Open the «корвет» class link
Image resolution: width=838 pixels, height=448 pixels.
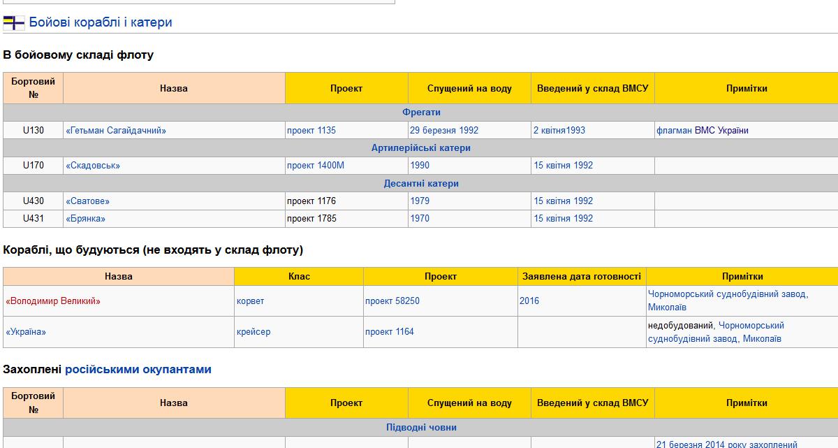coord(251,301)
